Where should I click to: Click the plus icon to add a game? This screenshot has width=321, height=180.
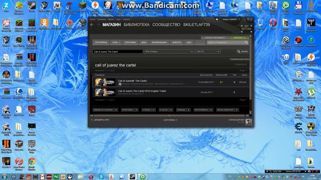91,120
